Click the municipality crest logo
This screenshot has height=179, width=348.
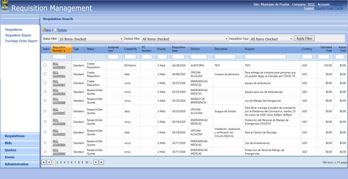click(x=4, y=6)
